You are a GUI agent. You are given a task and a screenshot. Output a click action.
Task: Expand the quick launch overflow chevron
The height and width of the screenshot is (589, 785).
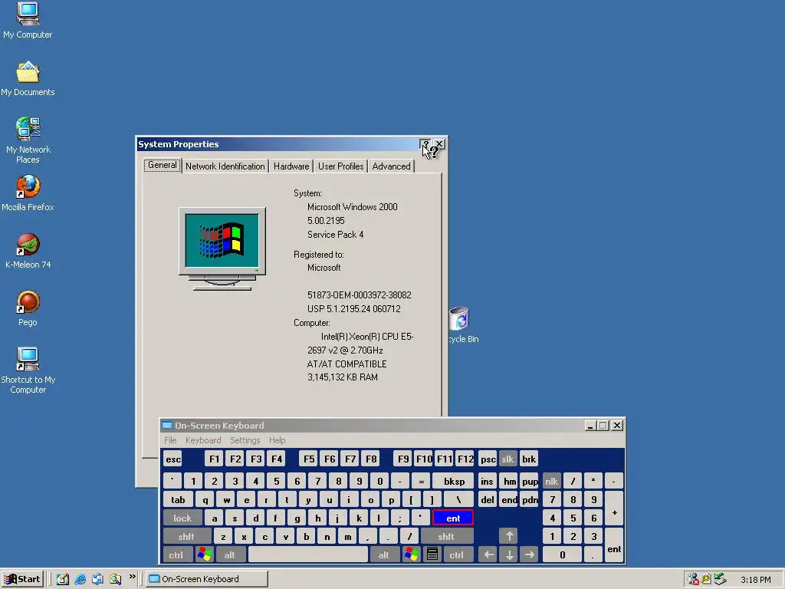[132, 577]
